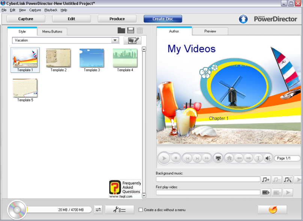Image resolution: width=303 pixels, height=221 pixels.
Task: Select the Author tab
Action: [x=174, y=31]
